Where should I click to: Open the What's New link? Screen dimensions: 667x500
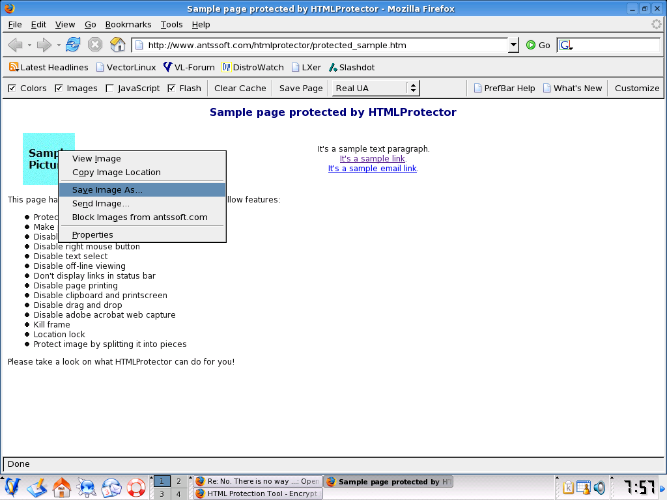(x=573, y=88)
